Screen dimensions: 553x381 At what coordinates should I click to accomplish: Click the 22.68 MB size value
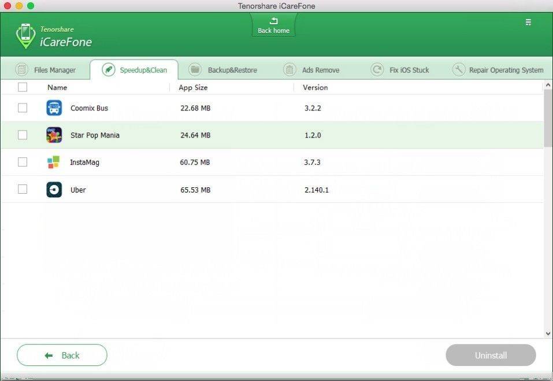pyautogui.click(x=195, y=108)
